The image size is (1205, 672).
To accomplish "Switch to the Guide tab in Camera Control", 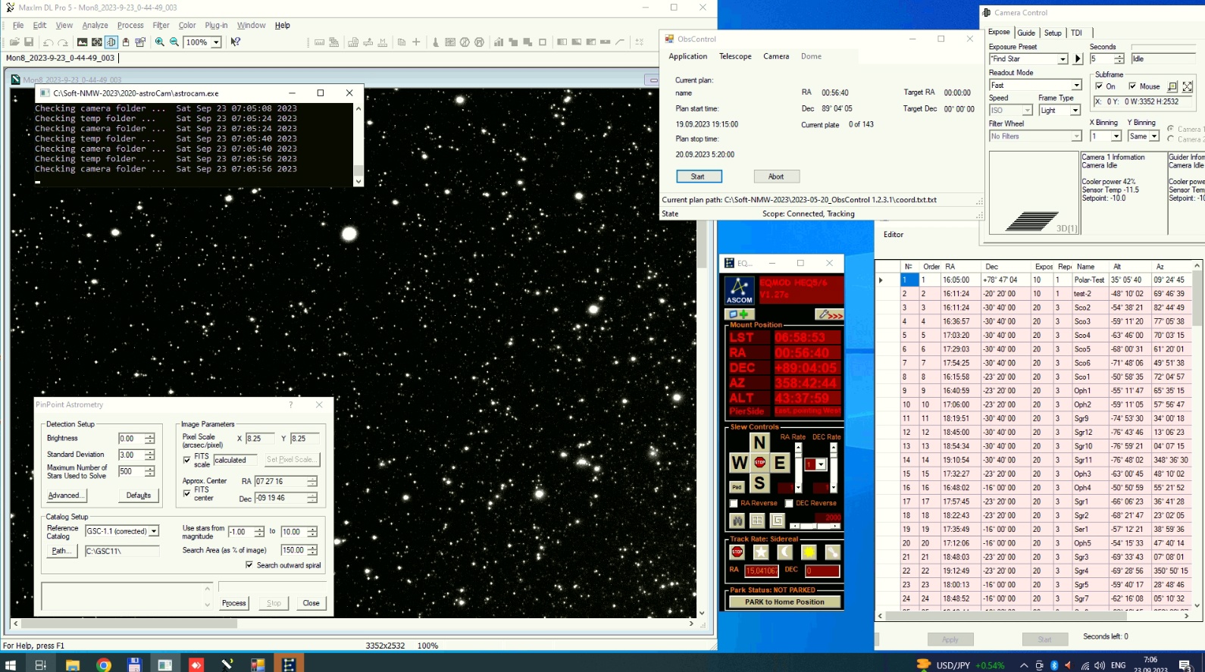I will click(x=1026, y=33).
